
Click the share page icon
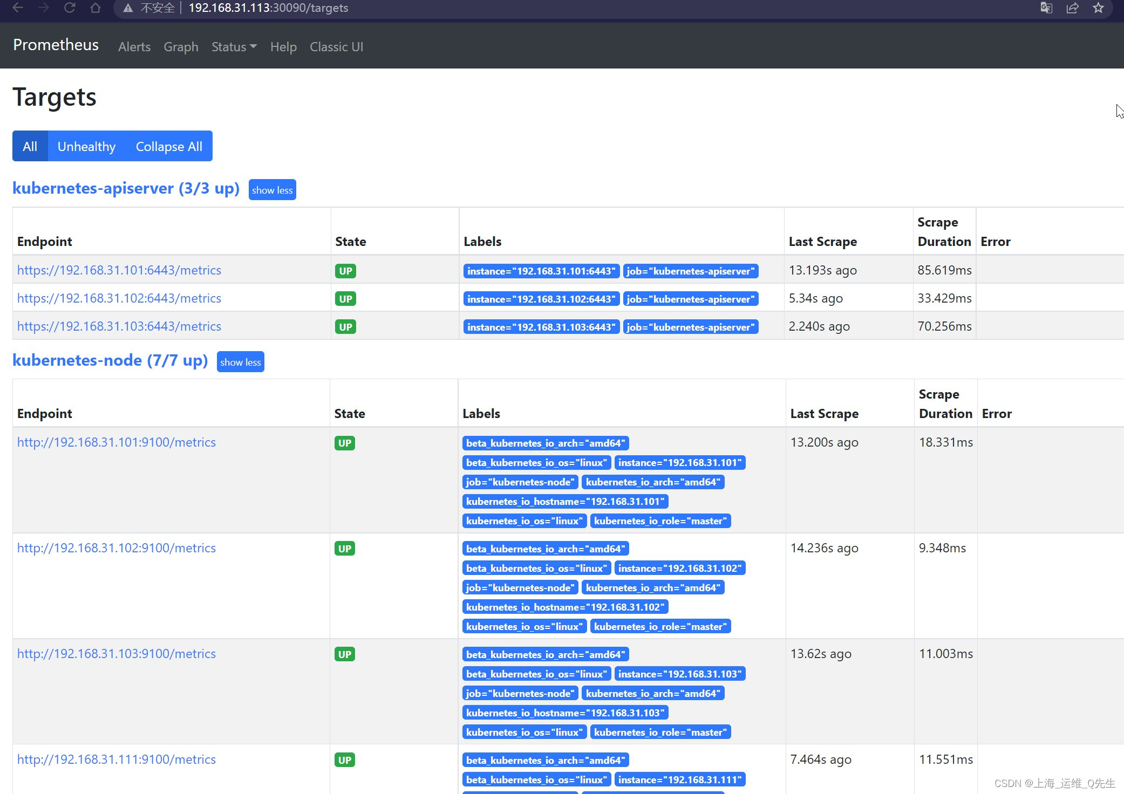(x=1072, y=8)
